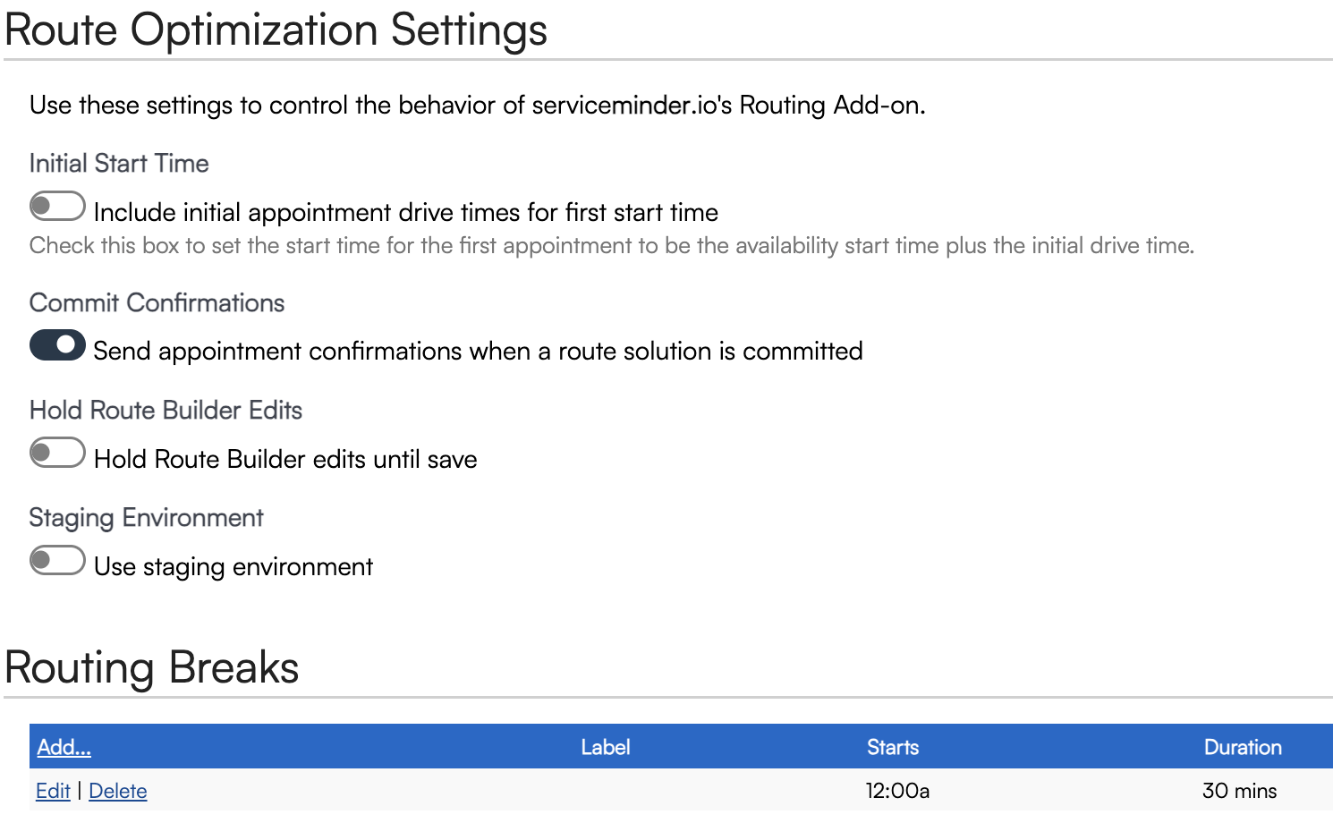Click the Duration column header
1333x823 pixels.
tap(1242, 747)
